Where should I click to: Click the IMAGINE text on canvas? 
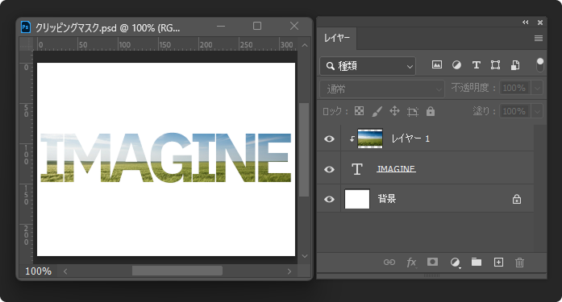pos(165,157)
